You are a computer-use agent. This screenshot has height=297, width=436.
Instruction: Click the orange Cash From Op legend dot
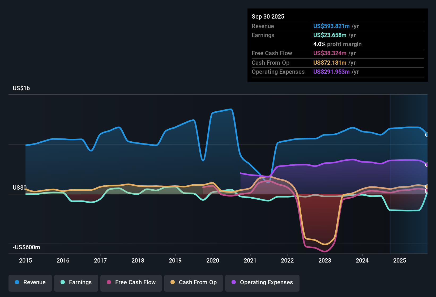pos(173,282)
